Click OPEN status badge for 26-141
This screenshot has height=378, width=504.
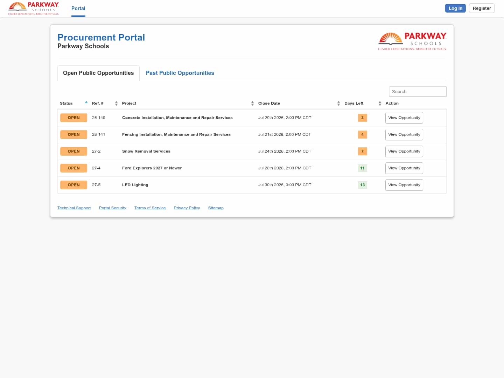click(x=73, y=134)
